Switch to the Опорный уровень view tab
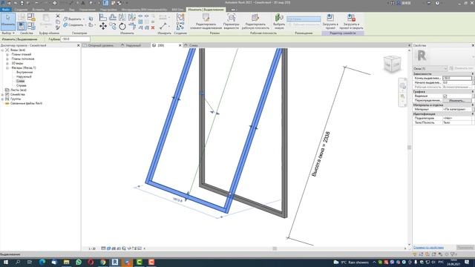The image size is (475, 267). pyautogui.click(x=101, y=45)
